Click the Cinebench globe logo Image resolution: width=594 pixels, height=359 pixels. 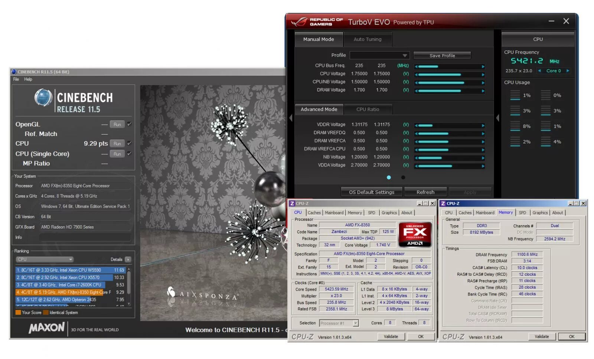(x=43, y=98)
